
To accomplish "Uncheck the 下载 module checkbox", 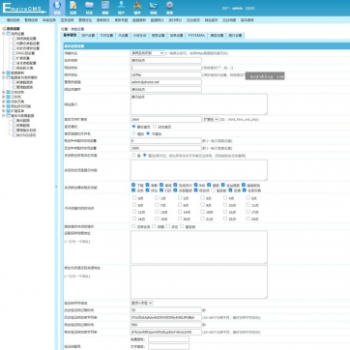I will click(x=133, y=185).
